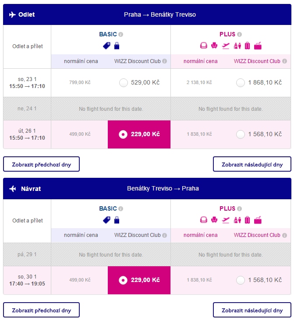Select 1 868,10 Kč PLUS fare on Saturday 23

pos(241,83)
